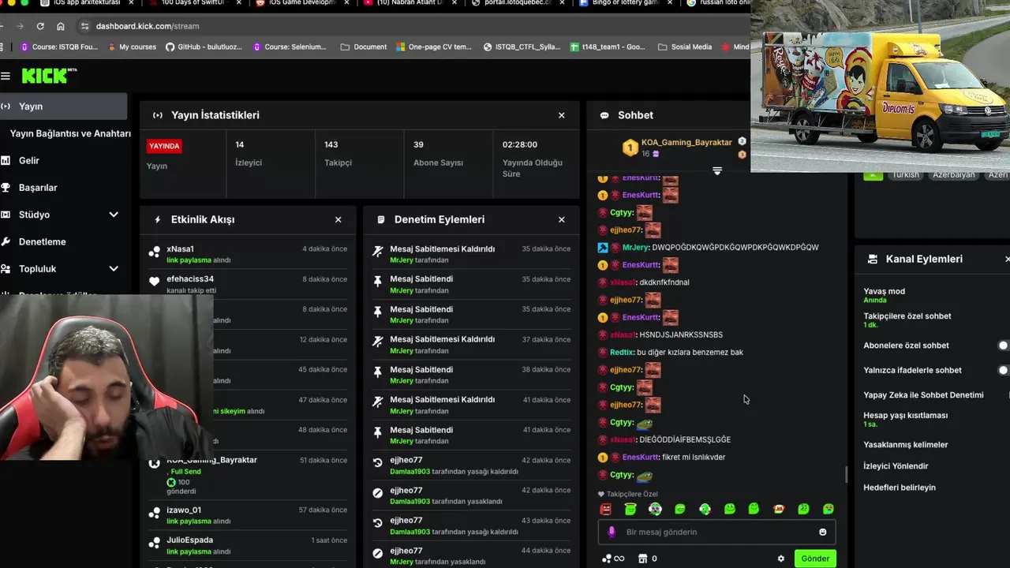Open Yavaş mod setting

point(884,295)
